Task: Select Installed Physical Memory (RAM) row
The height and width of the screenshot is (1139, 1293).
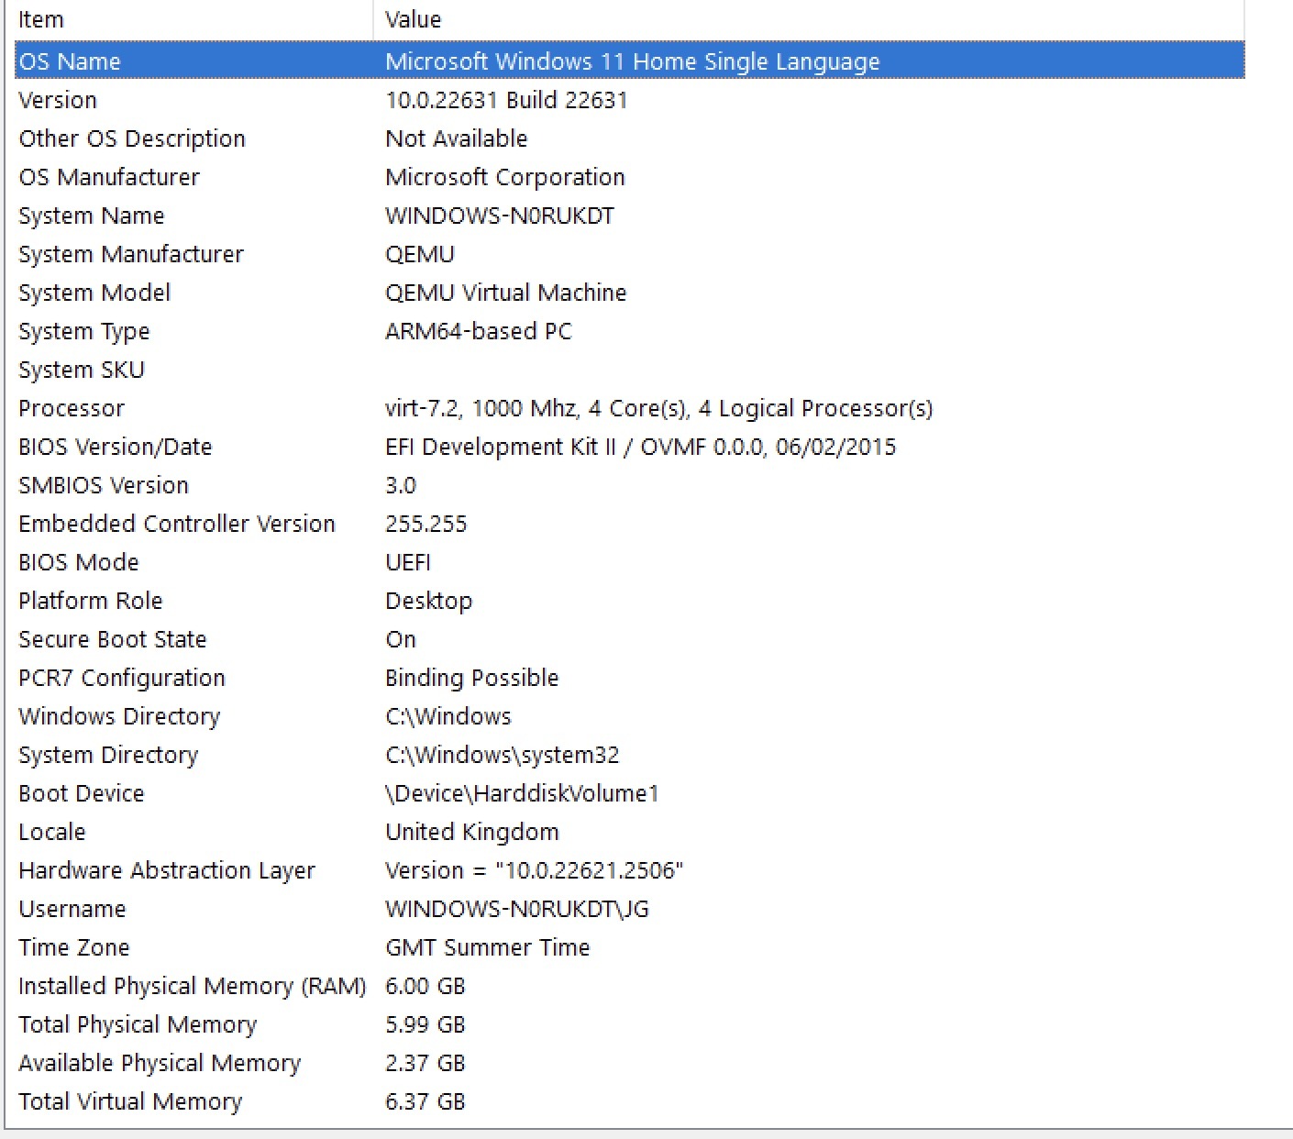Action: click(630, 986)
